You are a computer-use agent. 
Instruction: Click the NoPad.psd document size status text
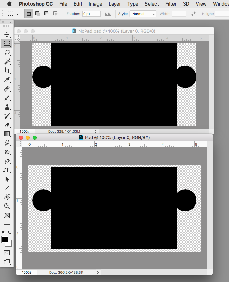point(64,132)
